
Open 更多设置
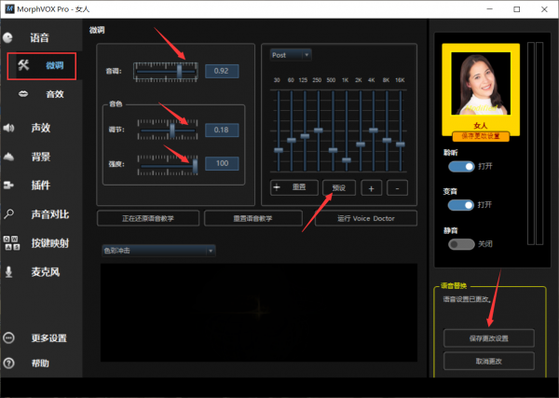pyautogui.click(x=48, y=337)
